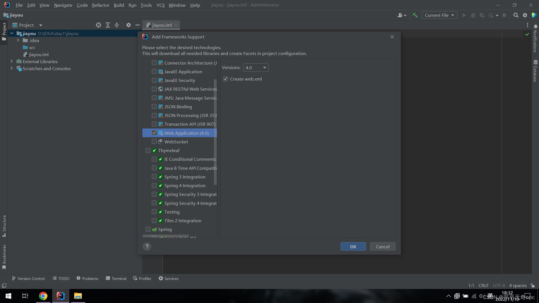Open the Database side panel
The image size is (539, 303).
click(x=535, y=71)
